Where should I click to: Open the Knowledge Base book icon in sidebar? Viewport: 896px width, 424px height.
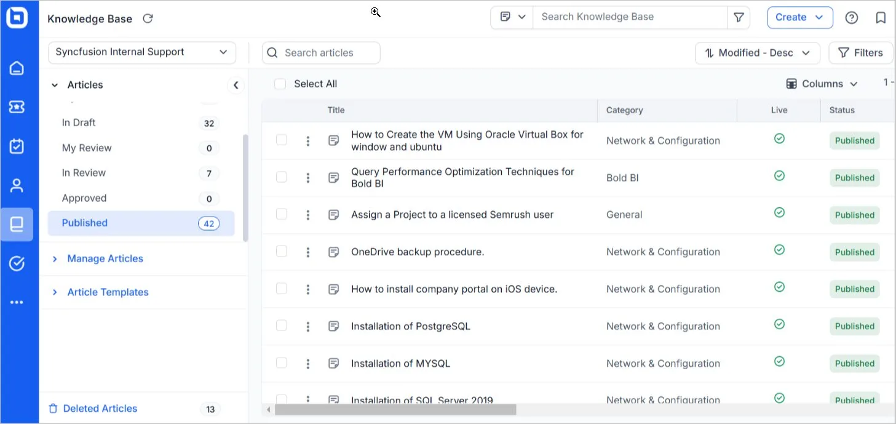coord(17,225)
